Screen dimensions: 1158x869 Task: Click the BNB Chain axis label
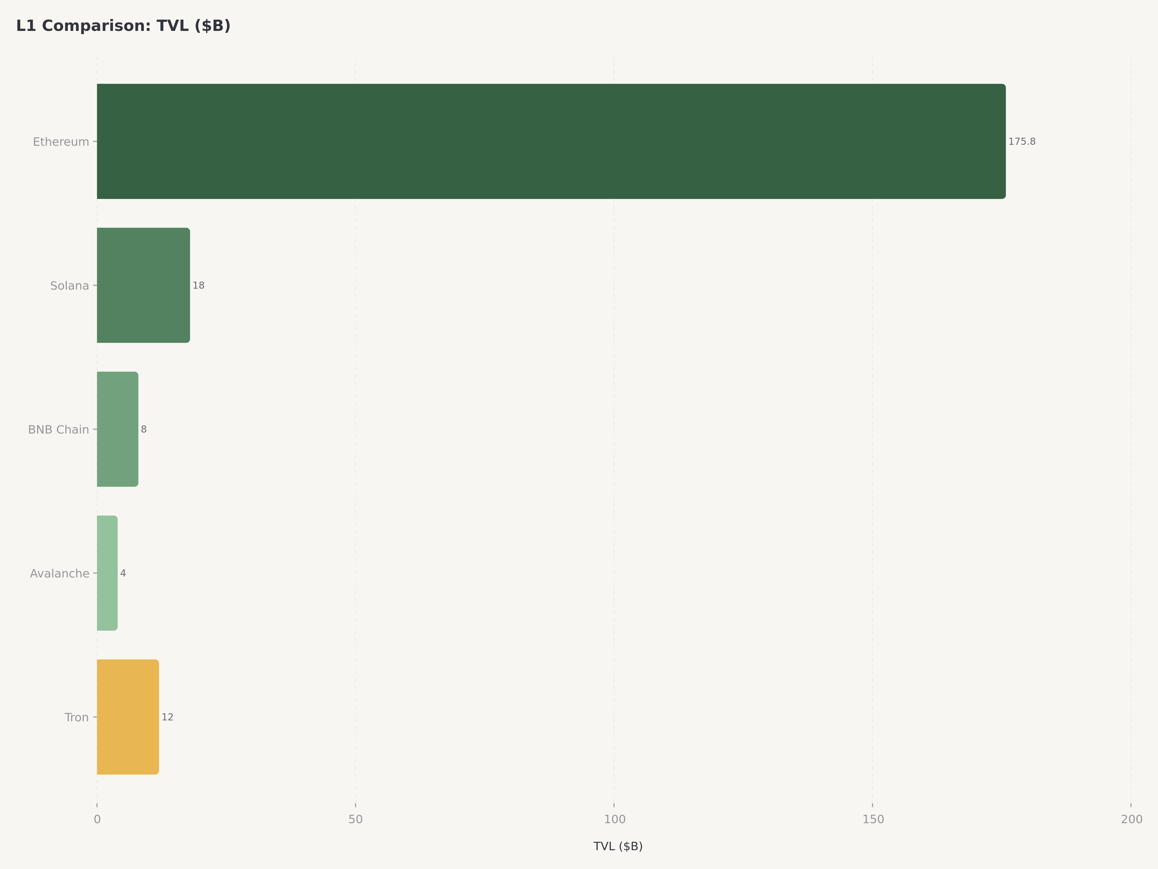[59, 430]
